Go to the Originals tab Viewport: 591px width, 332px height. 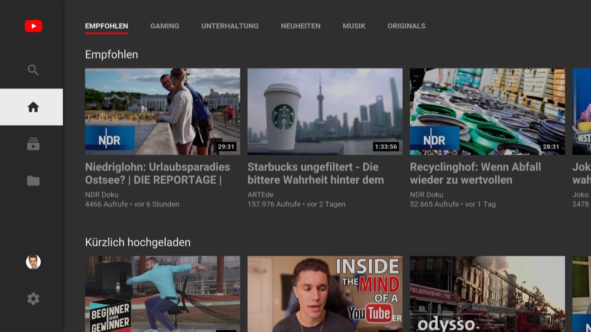pyautogui.click(x=406, y=26)
